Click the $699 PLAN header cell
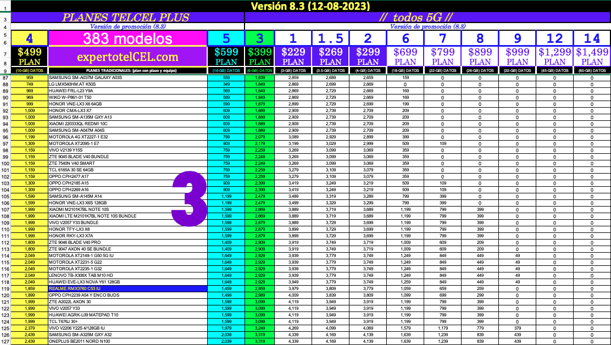The image size is (611, 345). (x=405, y=57)
